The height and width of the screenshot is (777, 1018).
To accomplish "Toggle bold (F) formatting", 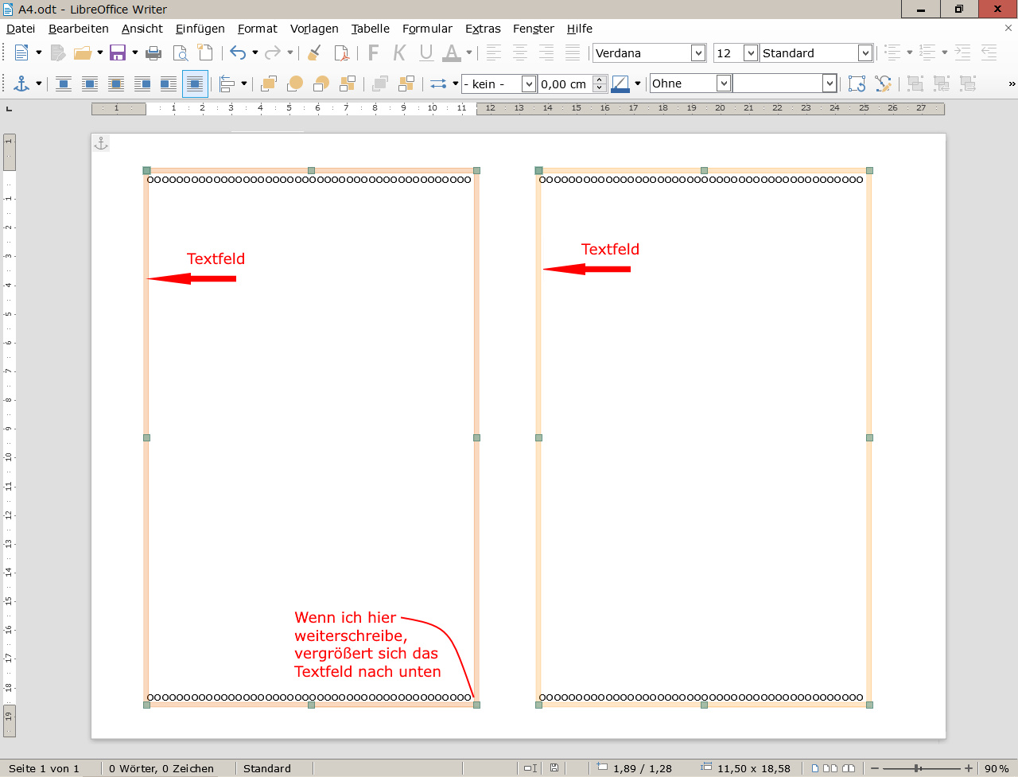I will (374, 52).
